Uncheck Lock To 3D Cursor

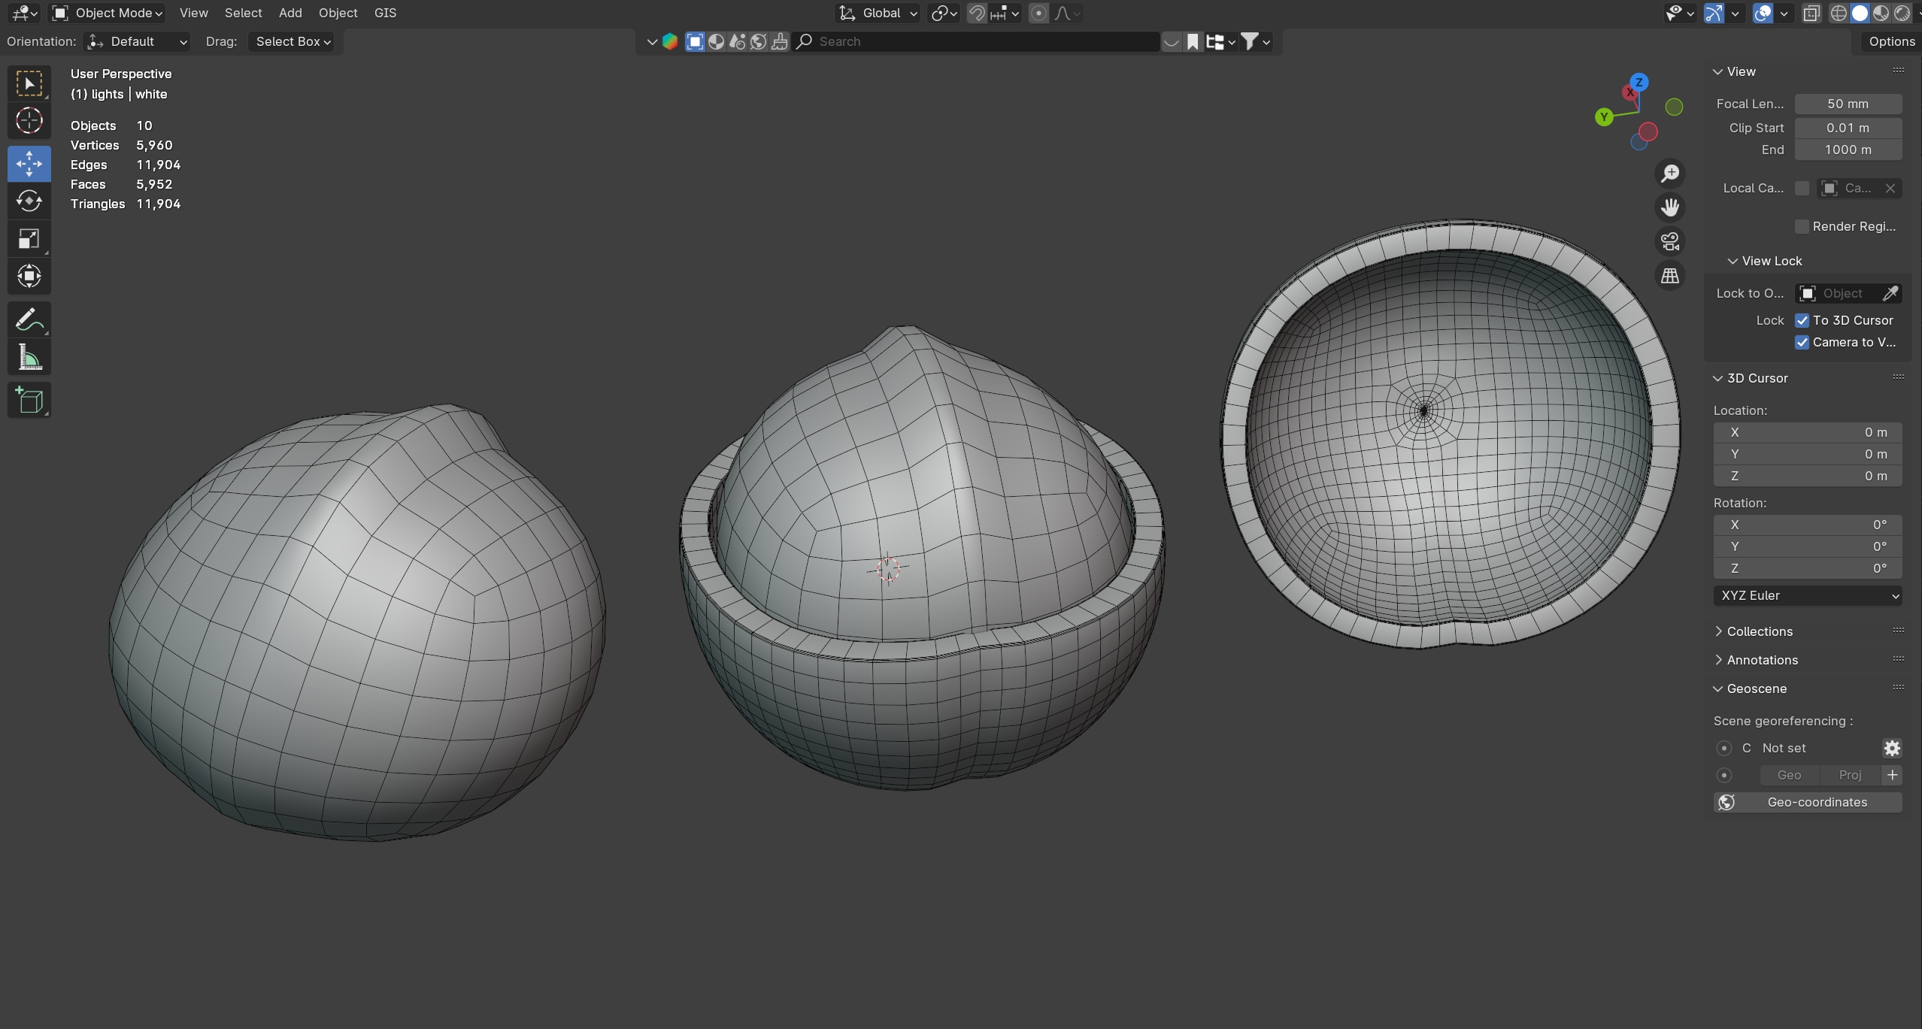[1802, 320]
